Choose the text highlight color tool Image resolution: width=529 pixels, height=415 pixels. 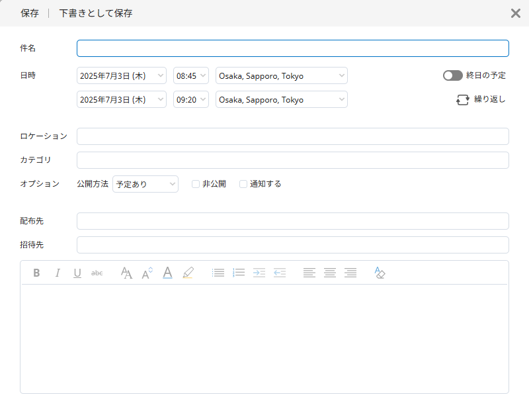pyautogui.click(x=188, y=273)
